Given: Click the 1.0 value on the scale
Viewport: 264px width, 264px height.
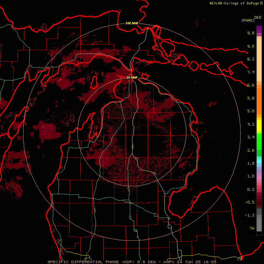Looking at the screenshot, I should click(251, 176).
